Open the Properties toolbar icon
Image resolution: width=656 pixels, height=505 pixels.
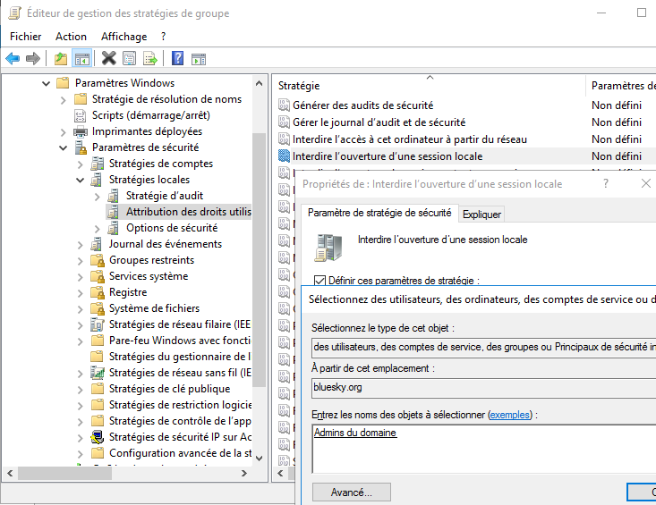click(x=129, y=58)
